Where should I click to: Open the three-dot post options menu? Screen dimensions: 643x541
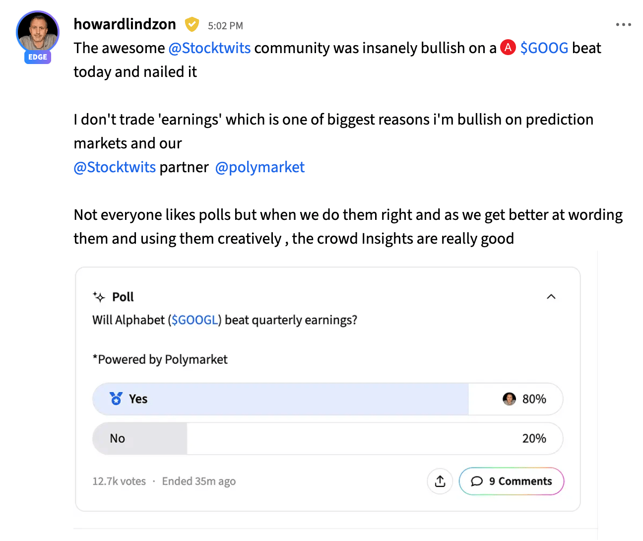click(x=623, y=24)
